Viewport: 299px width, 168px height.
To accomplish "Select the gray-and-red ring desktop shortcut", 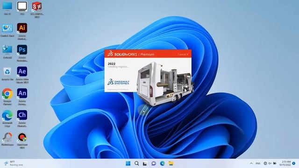I will tap(7, 139).
